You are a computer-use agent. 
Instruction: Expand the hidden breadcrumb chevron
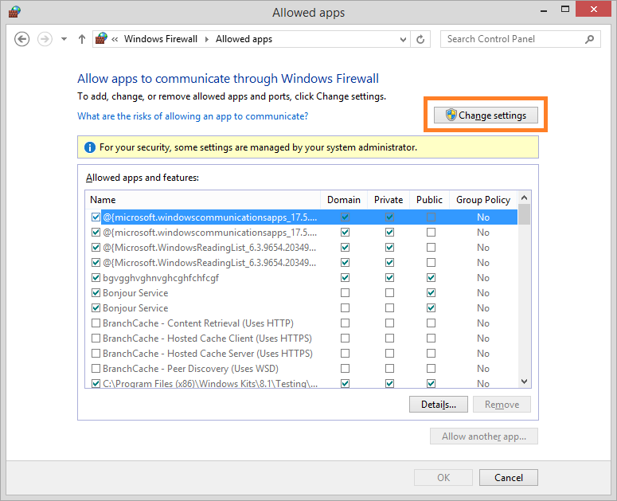tap(115, 39)
